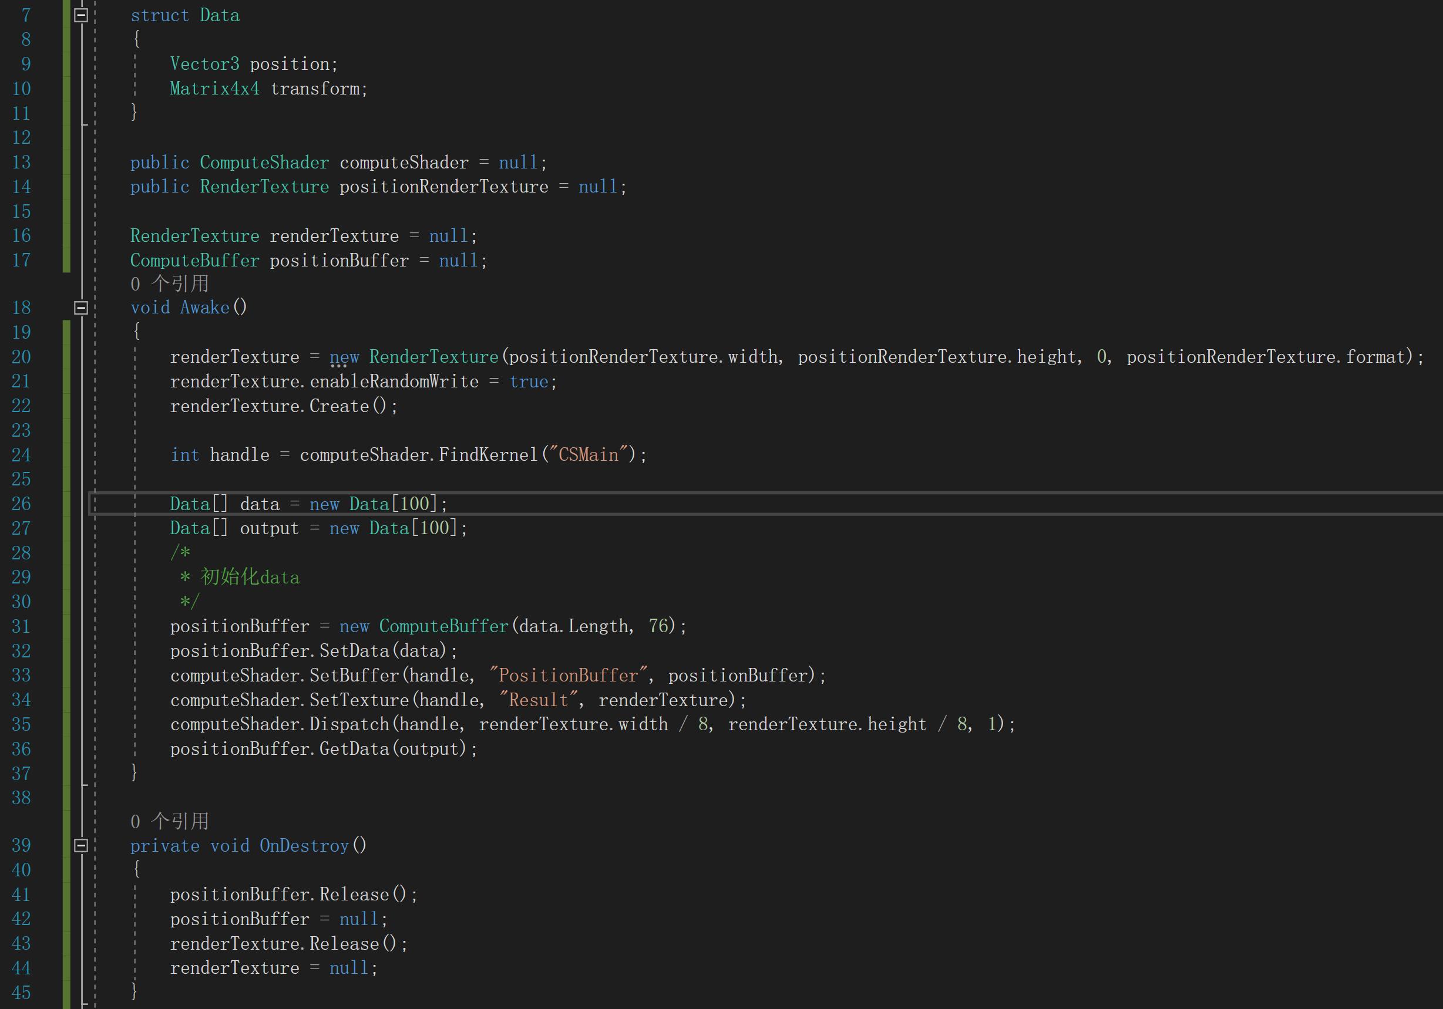
Task: Click the "CSMain" string literal
Action: click(x=588, y=455)
